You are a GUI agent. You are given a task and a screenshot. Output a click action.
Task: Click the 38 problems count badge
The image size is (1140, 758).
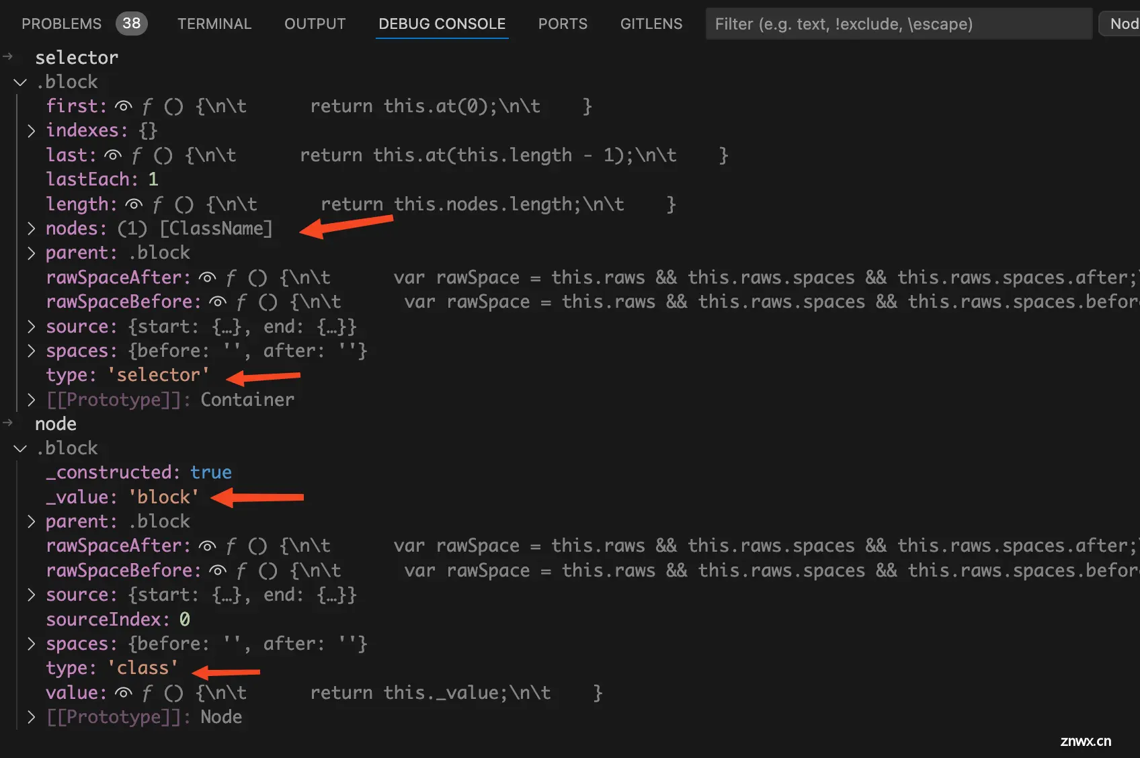click(131, 24)
